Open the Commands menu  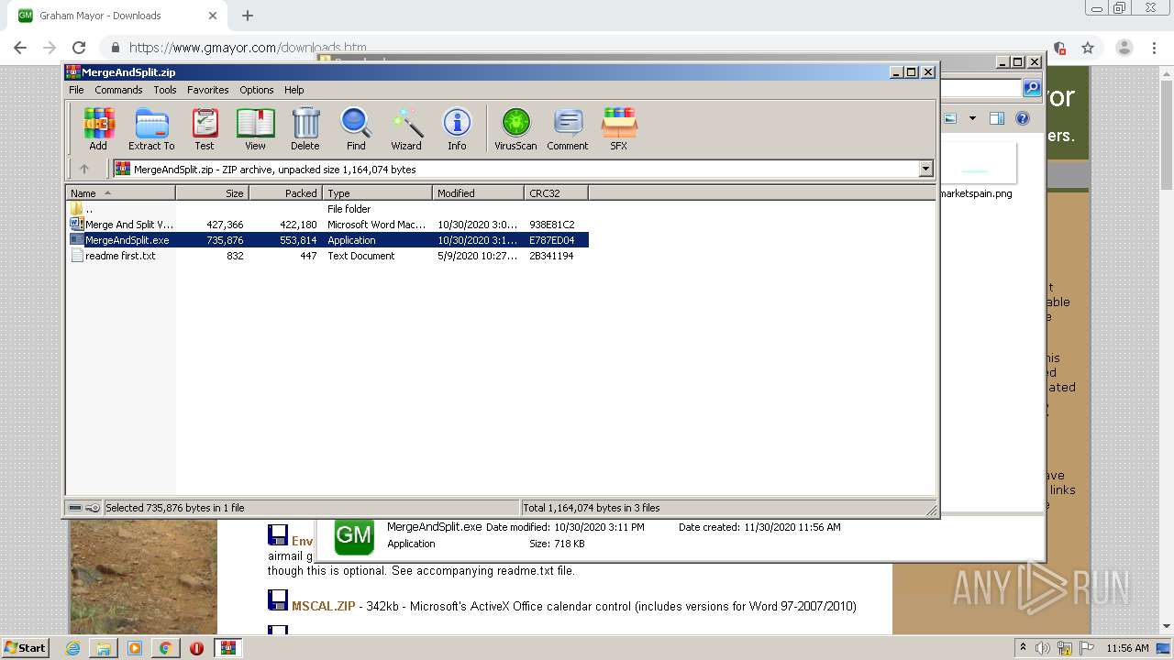(x=118, y=90)
